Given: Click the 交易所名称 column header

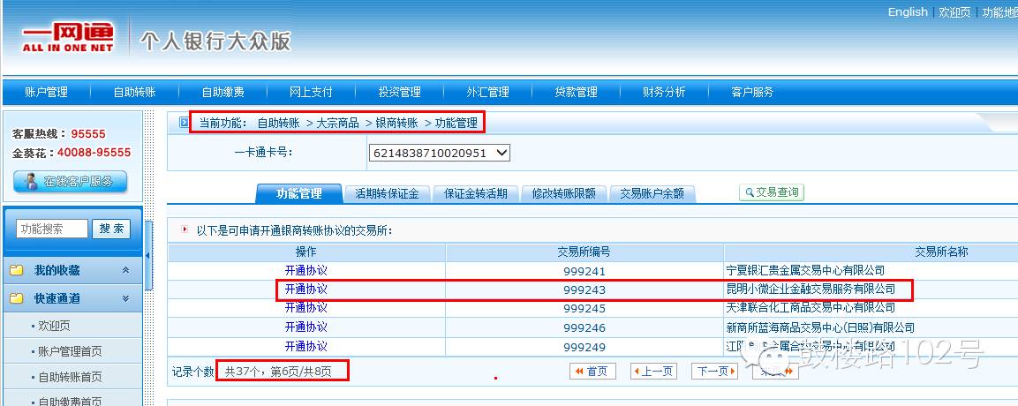Looking at the screenshot, I should click(x=941, y=252).
